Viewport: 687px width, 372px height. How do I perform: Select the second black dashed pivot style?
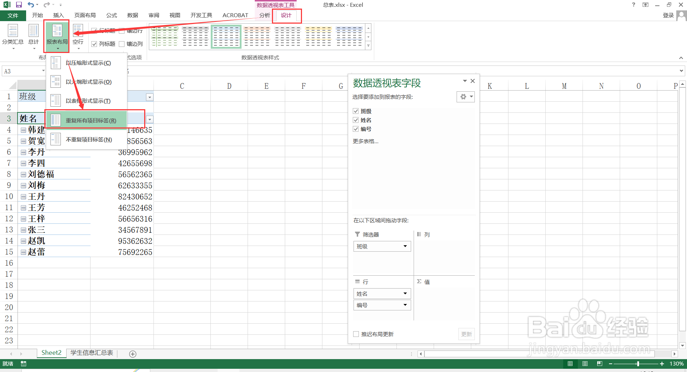(x=195, y=37)
